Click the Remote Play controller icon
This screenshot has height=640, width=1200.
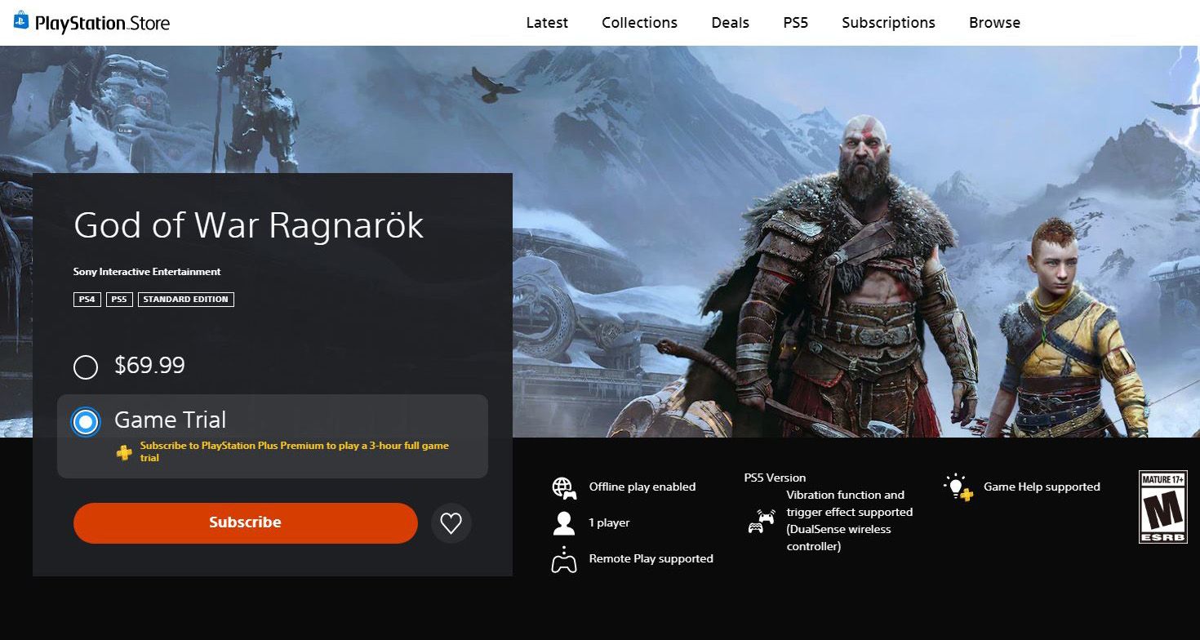(564, 559)
